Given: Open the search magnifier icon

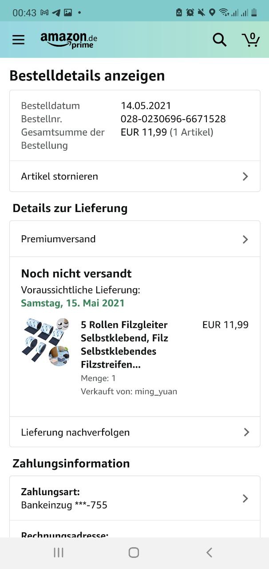Looking at the screenshot, I should point(219,40).
